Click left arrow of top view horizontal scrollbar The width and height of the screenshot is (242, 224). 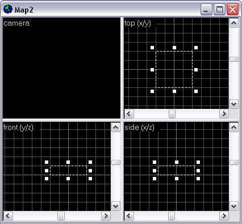tap(129, 114)
